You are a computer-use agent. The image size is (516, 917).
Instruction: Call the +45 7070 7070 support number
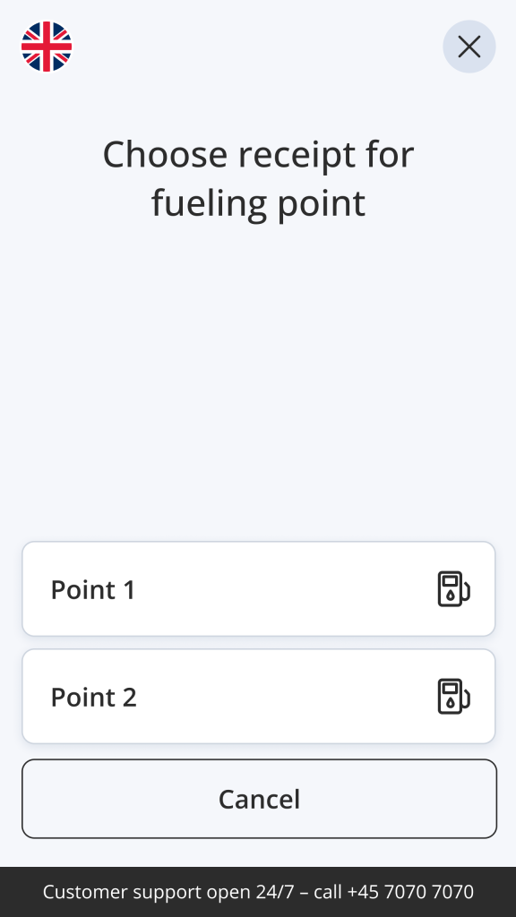point(410,892)
